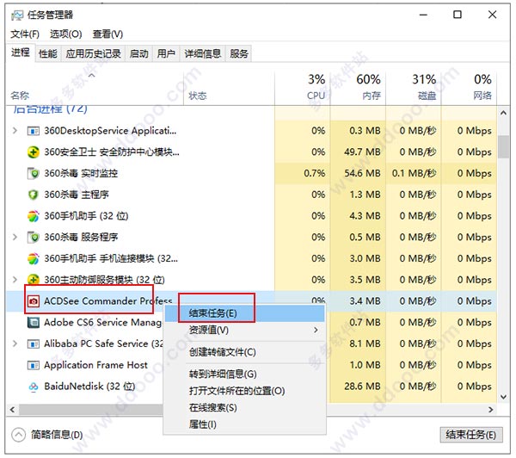The height and width of the screenshot is (458, 516).
Task: Switch to the 启动 tab
Action: click(x=138, y=53)
